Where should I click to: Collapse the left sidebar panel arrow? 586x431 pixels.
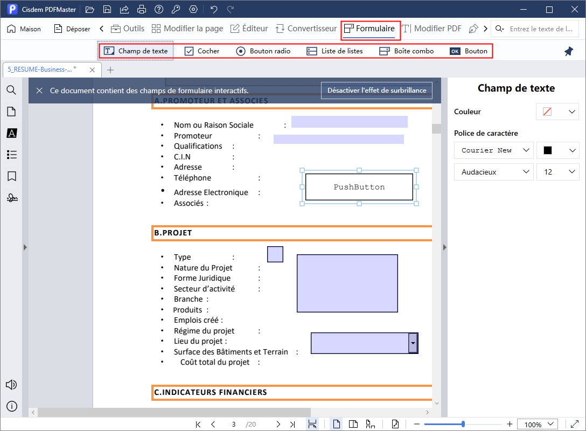(25, 247)
